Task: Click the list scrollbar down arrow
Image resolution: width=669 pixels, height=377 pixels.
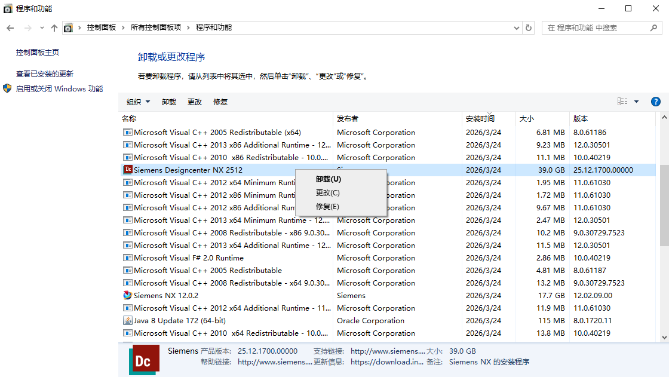Action: 664,338
